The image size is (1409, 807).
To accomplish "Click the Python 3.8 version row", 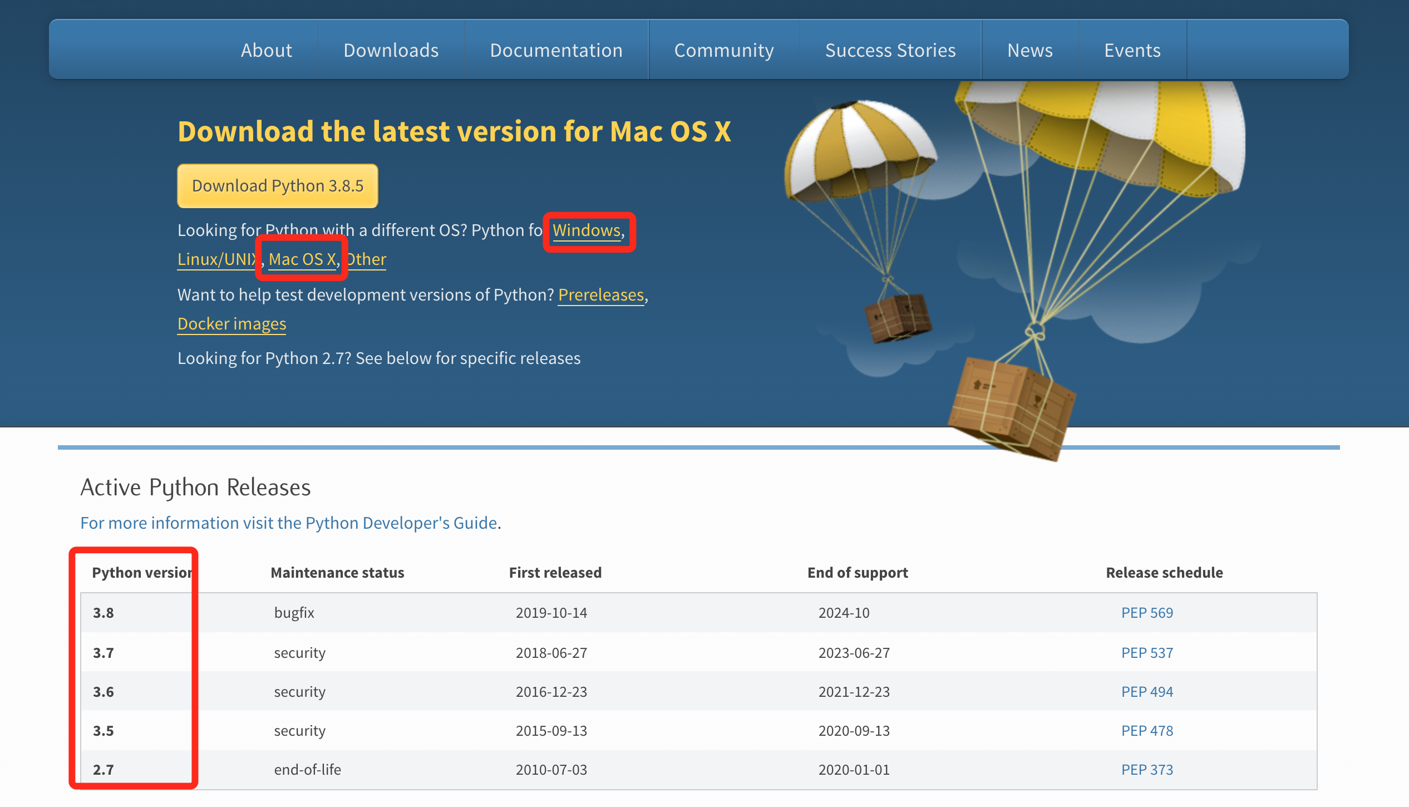I will click(104, 613).
